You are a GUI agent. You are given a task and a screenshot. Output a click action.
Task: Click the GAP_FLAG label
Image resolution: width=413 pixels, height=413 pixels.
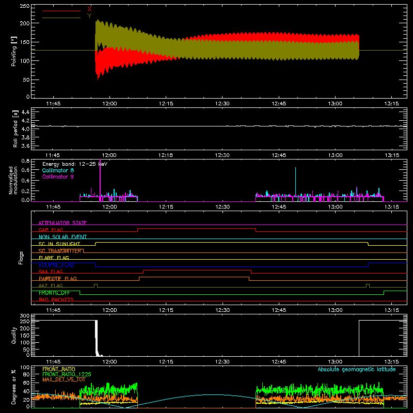click(51, 230)
